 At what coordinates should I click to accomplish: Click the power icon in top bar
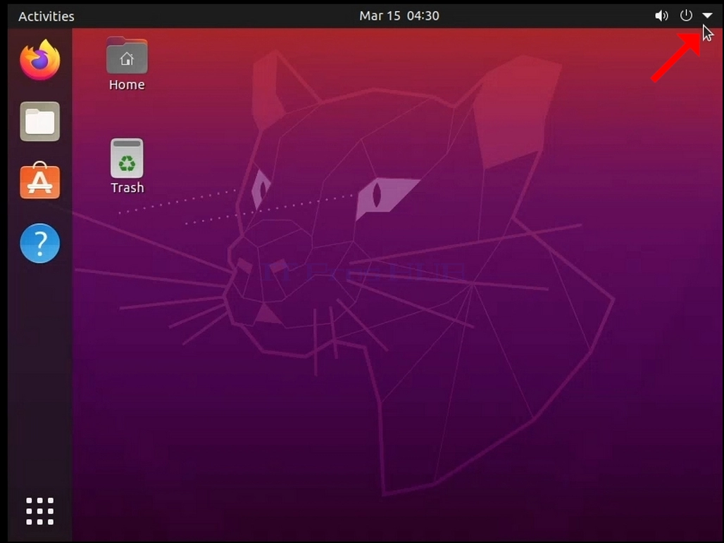686,15
